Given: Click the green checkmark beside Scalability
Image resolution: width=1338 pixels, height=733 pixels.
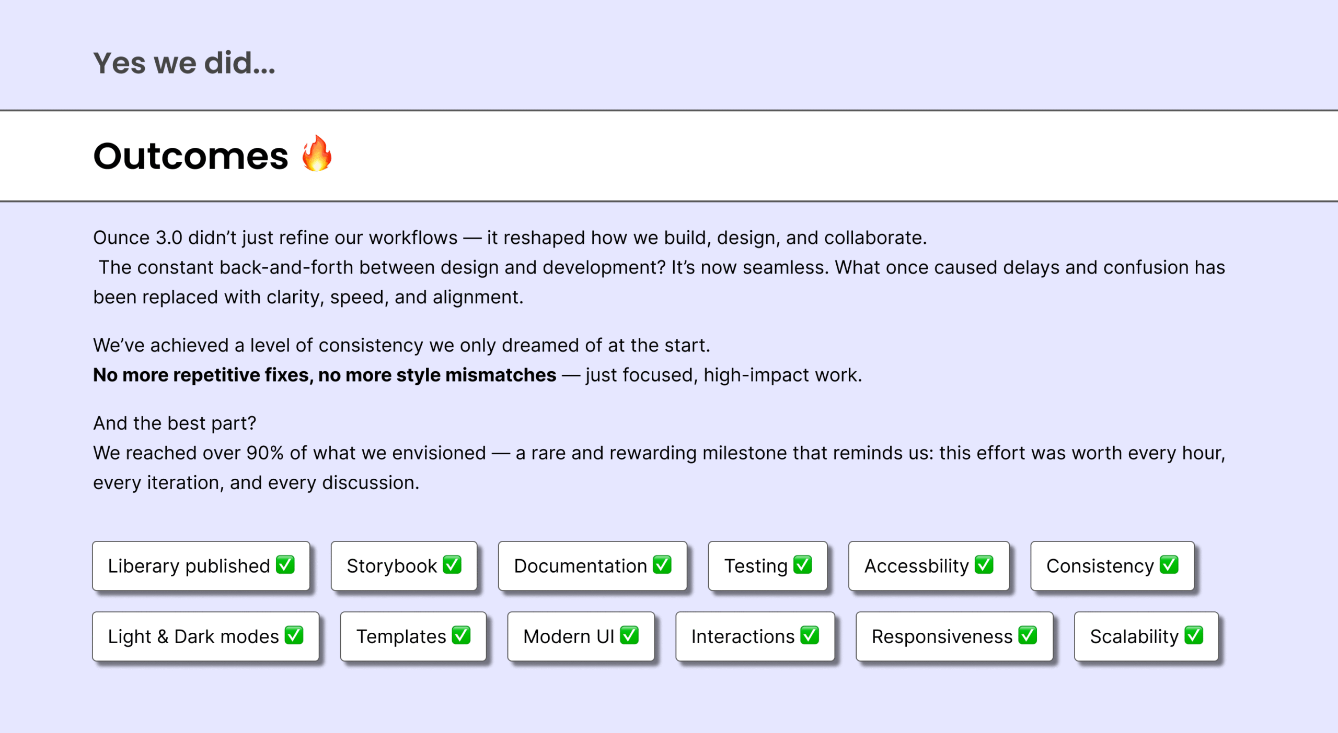Looking at the screenshot, I should coord(1194,635).
